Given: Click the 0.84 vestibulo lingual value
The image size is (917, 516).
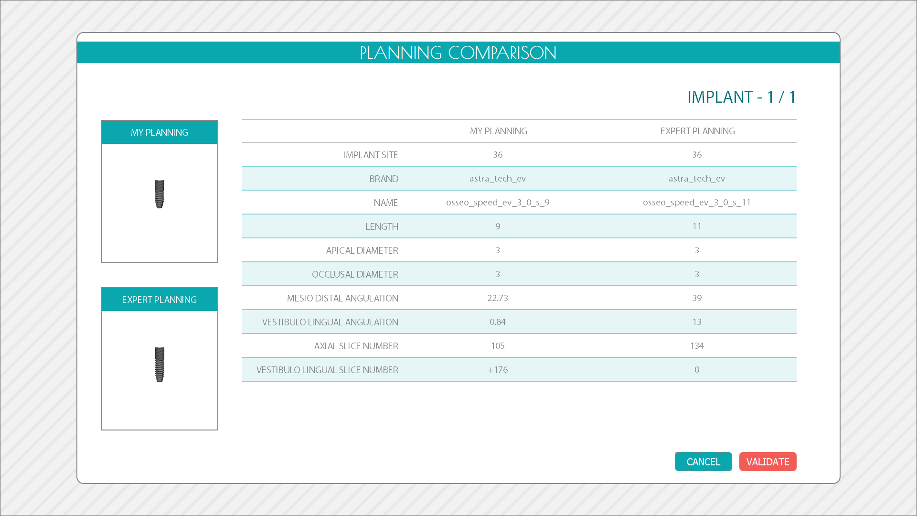Looking at the screenshot, I should tap(498, 322).
